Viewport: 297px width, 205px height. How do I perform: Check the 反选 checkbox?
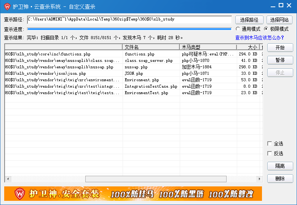click(x=270, y=153)
